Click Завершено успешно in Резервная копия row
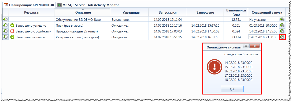293x103 pixels. [x=32, y=37]
